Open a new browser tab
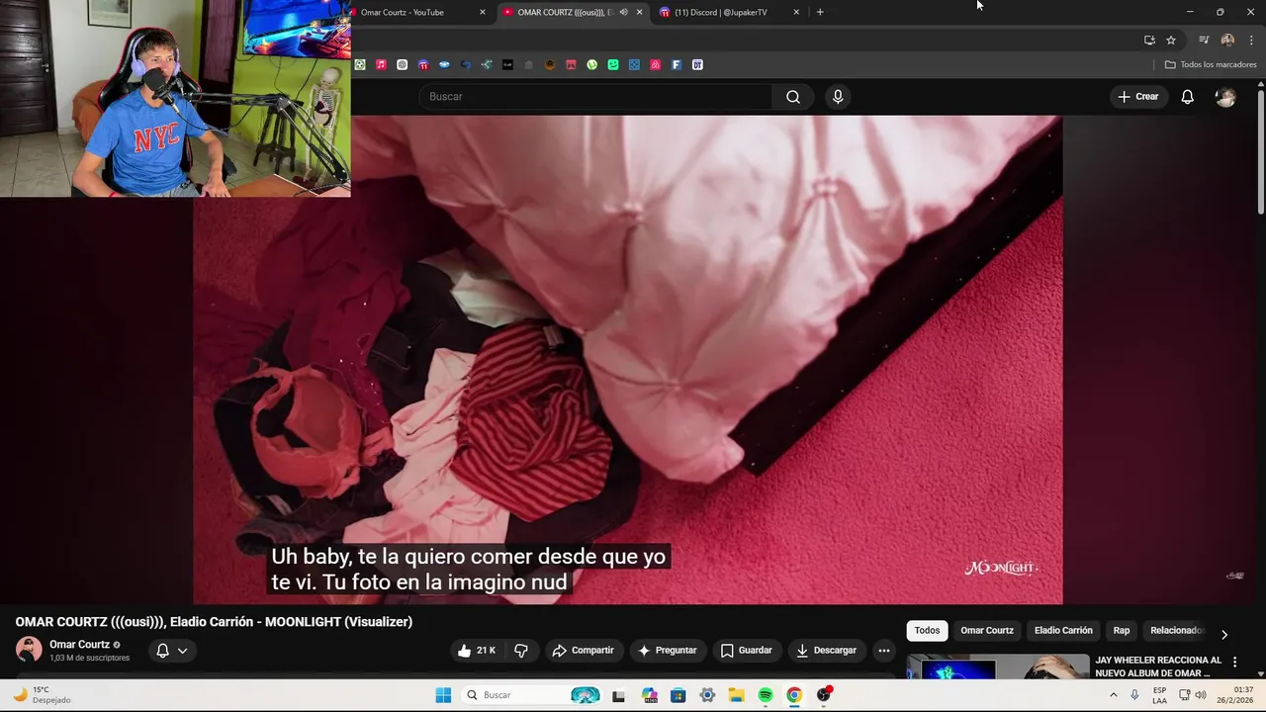Viewport: 1266px width, 712px height. click(820, 12)
